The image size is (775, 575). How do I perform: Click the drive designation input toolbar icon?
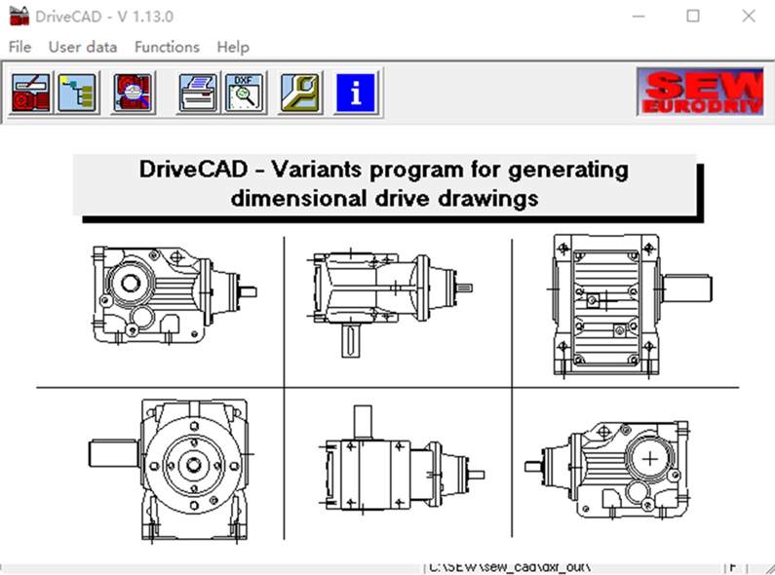(30, 93)
